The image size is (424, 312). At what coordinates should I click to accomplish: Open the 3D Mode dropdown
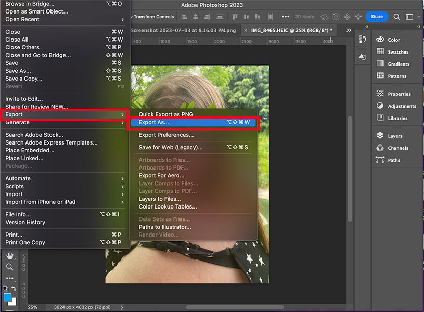tap(305, 16)
